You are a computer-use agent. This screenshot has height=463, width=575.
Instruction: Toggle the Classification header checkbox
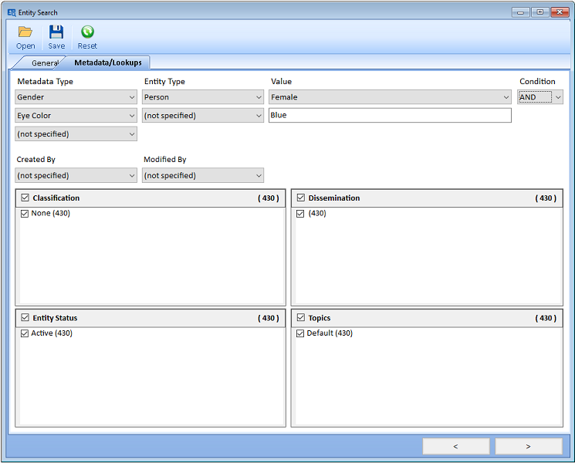pos(25,198)
